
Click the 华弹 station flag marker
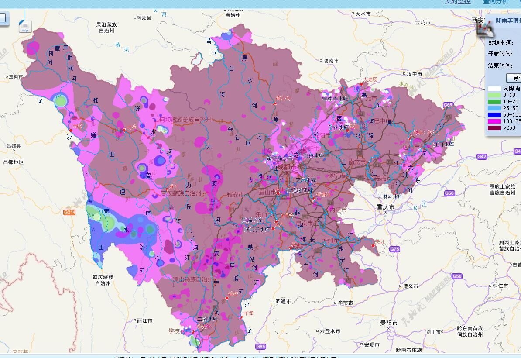(x=240, y=317)
